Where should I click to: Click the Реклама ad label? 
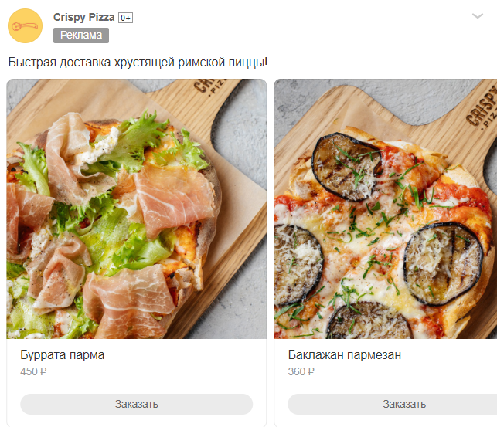[x=81, y=35]
